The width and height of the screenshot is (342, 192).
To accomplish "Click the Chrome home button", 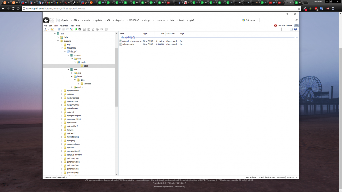I will [18, 8].
